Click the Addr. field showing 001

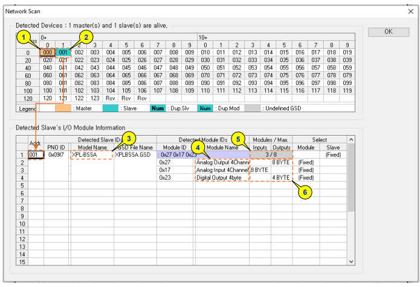36,154
